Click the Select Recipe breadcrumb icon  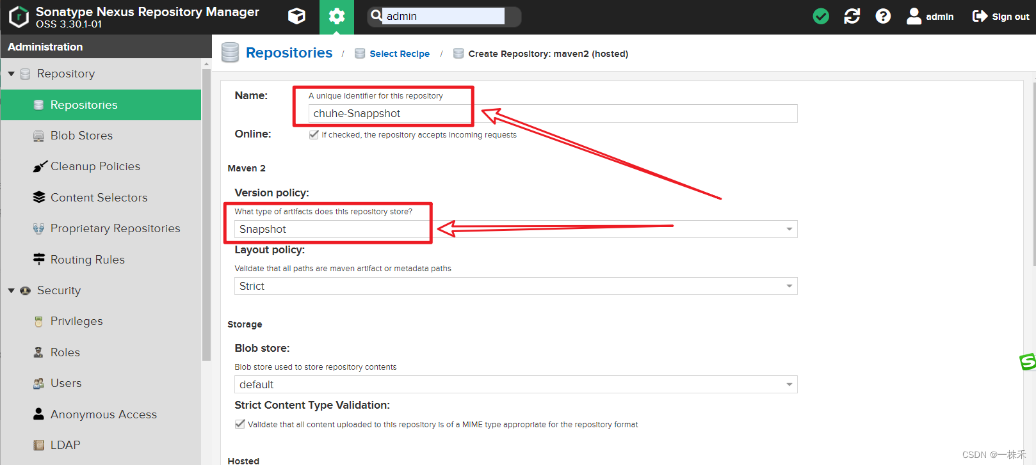click(360, 54)
